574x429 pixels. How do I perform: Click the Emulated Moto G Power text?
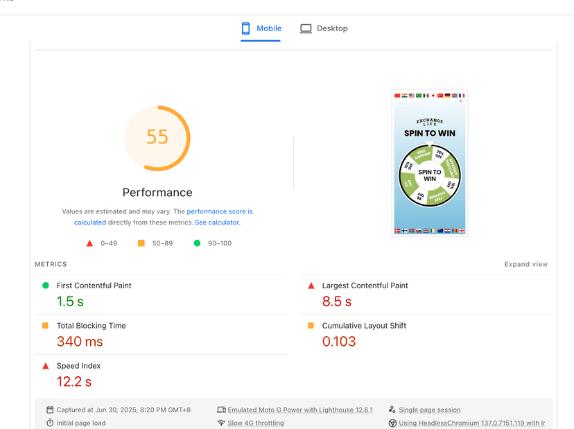[300, 410]
